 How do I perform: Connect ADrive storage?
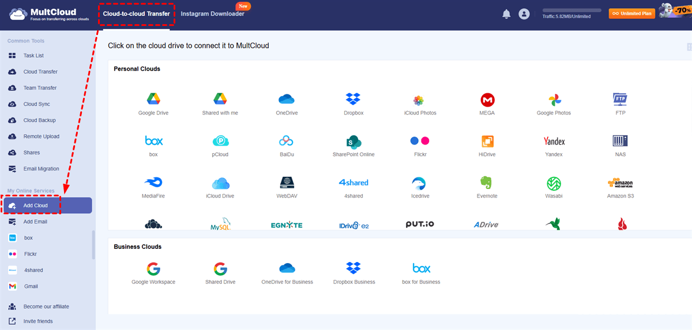(486, 225)
